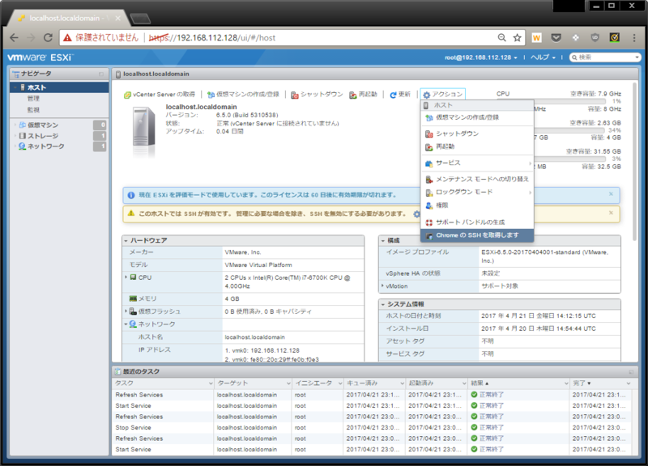
Task: Sort tasks by Task (タスク) column
Action: 164,383
